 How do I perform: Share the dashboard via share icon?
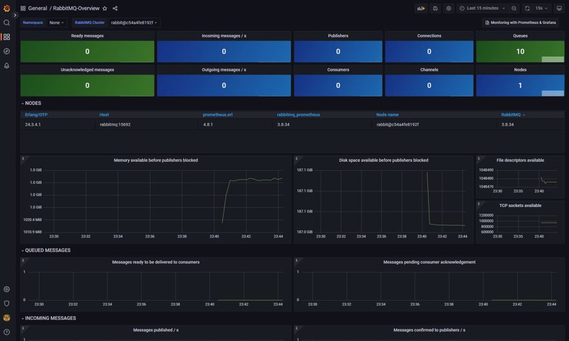pyautogui.click(x=115, y=8)
